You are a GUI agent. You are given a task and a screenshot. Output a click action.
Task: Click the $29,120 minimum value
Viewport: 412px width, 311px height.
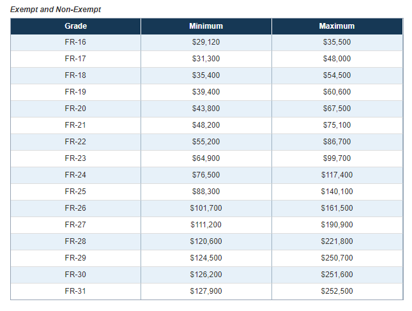click(206, 42)
